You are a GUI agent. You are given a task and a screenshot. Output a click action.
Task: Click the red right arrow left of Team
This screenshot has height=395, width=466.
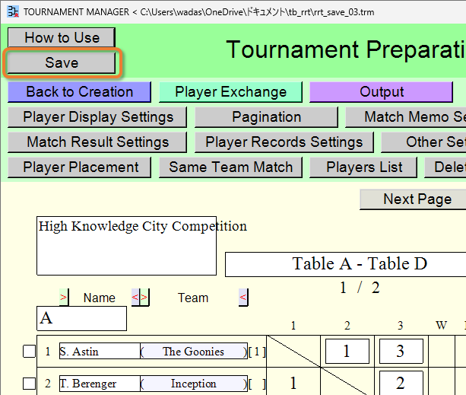[x=144, y=297]
